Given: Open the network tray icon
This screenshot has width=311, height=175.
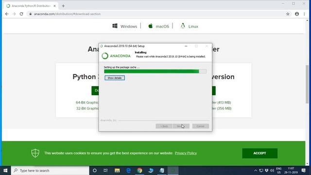Looking at the screenshot, I should click(x=261, y=171).
